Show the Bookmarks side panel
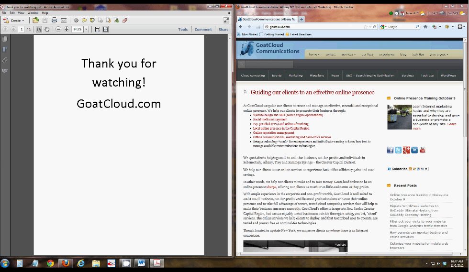Viewport: 469px width, 272px height. pos(5,49)
